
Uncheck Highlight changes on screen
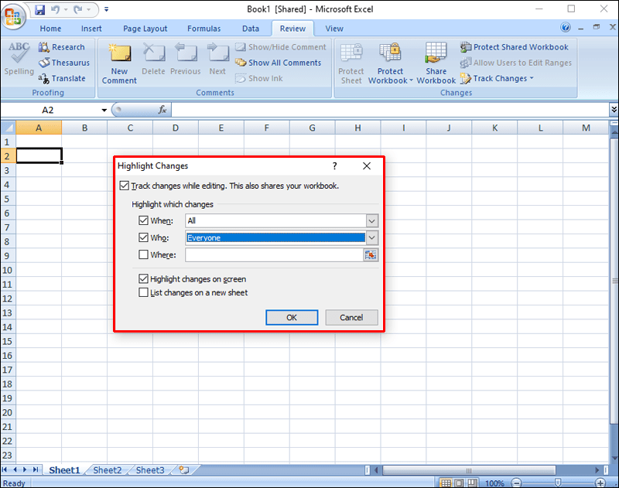click(143, 279)
